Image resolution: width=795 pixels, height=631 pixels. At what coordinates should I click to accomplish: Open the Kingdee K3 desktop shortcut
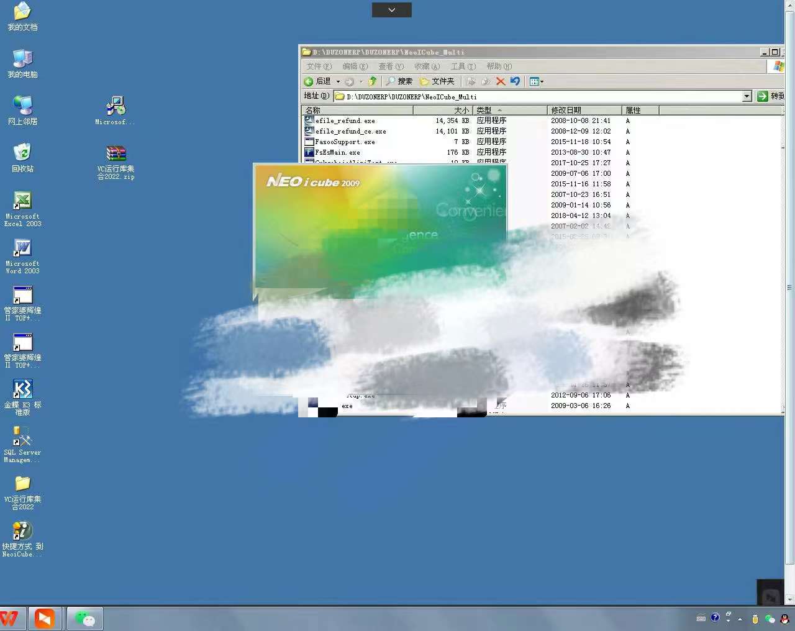click(22, 389)
